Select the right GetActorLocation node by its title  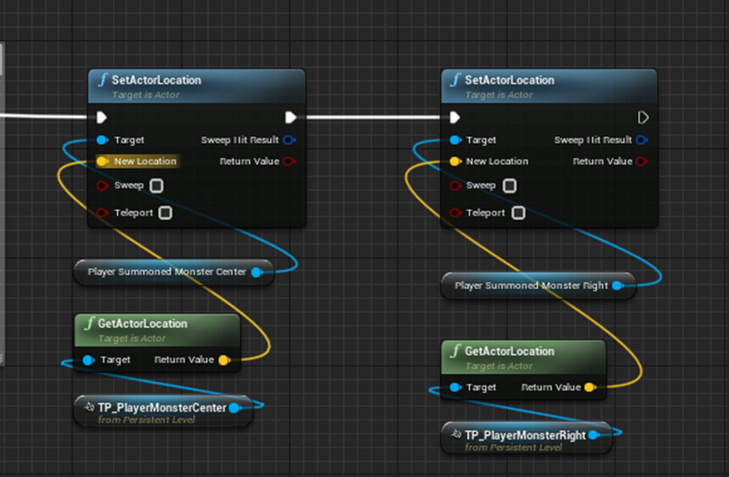[510, 351]
